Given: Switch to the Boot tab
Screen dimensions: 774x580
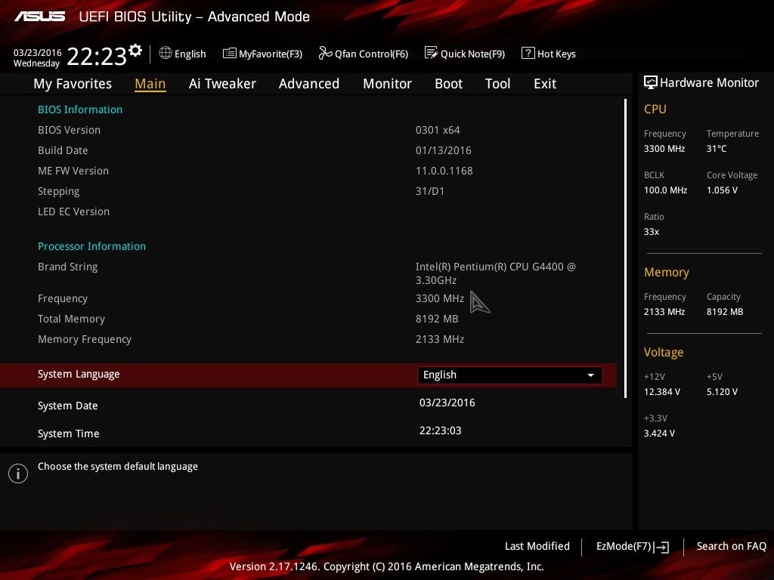Looking at the screenshot, I should pos(448,84).
